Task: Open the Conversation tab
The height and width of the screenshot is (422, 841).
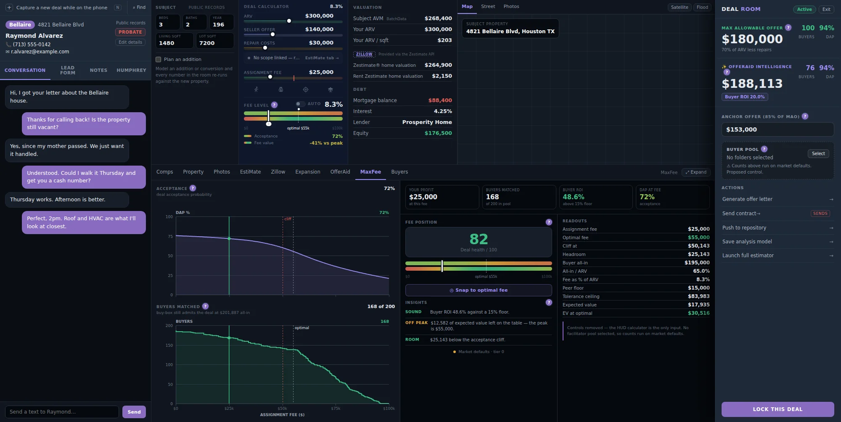Action: point(25,71)
